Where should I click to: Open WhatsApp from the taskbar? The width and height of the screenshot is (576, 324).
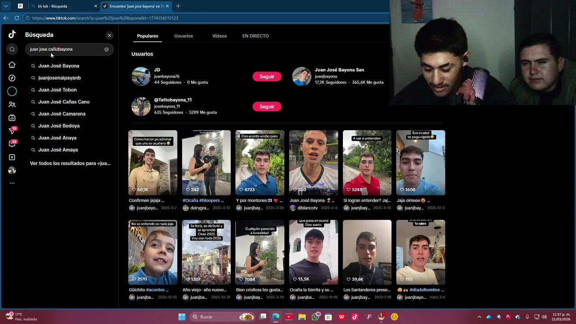315,317
